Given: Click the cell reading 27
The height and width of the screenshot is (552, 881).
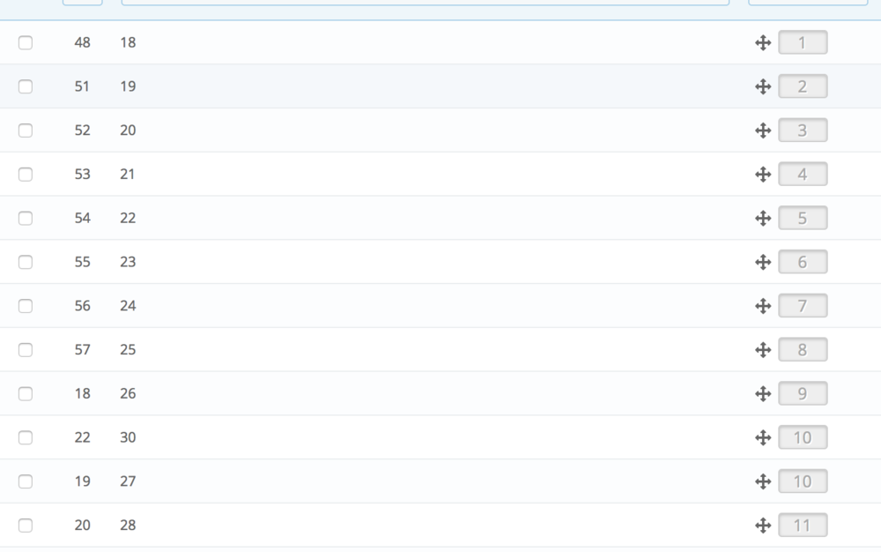Looking at the screenshot, I should (x=128, y=481).
